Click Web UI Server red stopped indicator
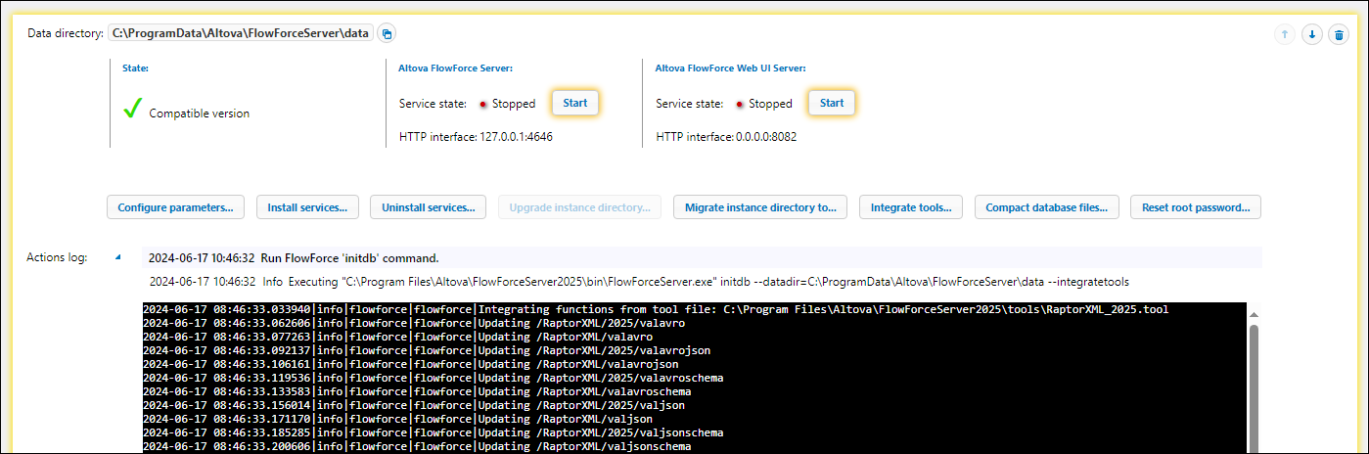 pos(740,104)
